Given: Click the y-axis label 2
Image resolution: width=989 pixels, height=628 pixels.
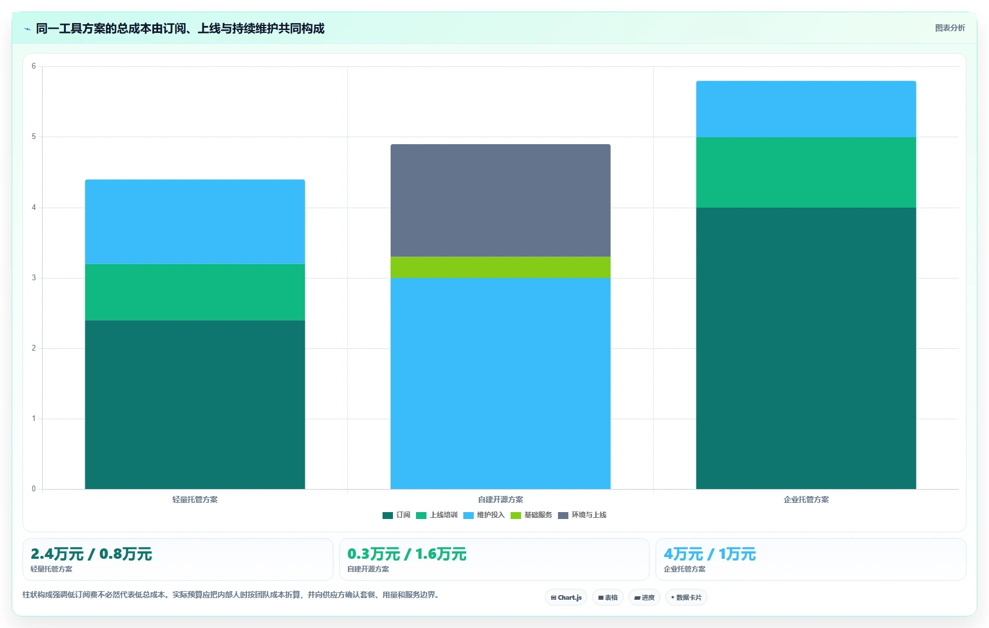Looking at the screenshot, I should (x=33, y=348).
